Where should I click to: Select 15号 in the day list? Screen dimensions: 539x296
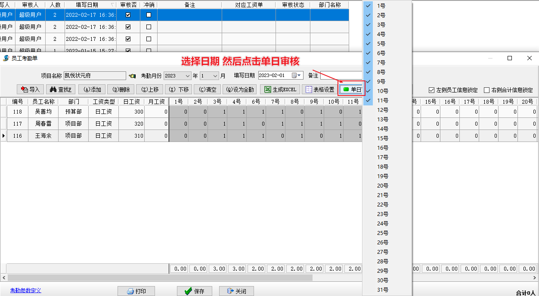(x=382, y=139)
